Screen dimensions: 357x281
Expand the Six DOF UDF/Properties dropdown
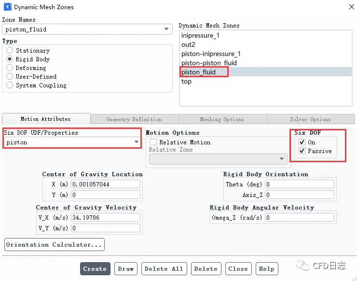[137, 142]
